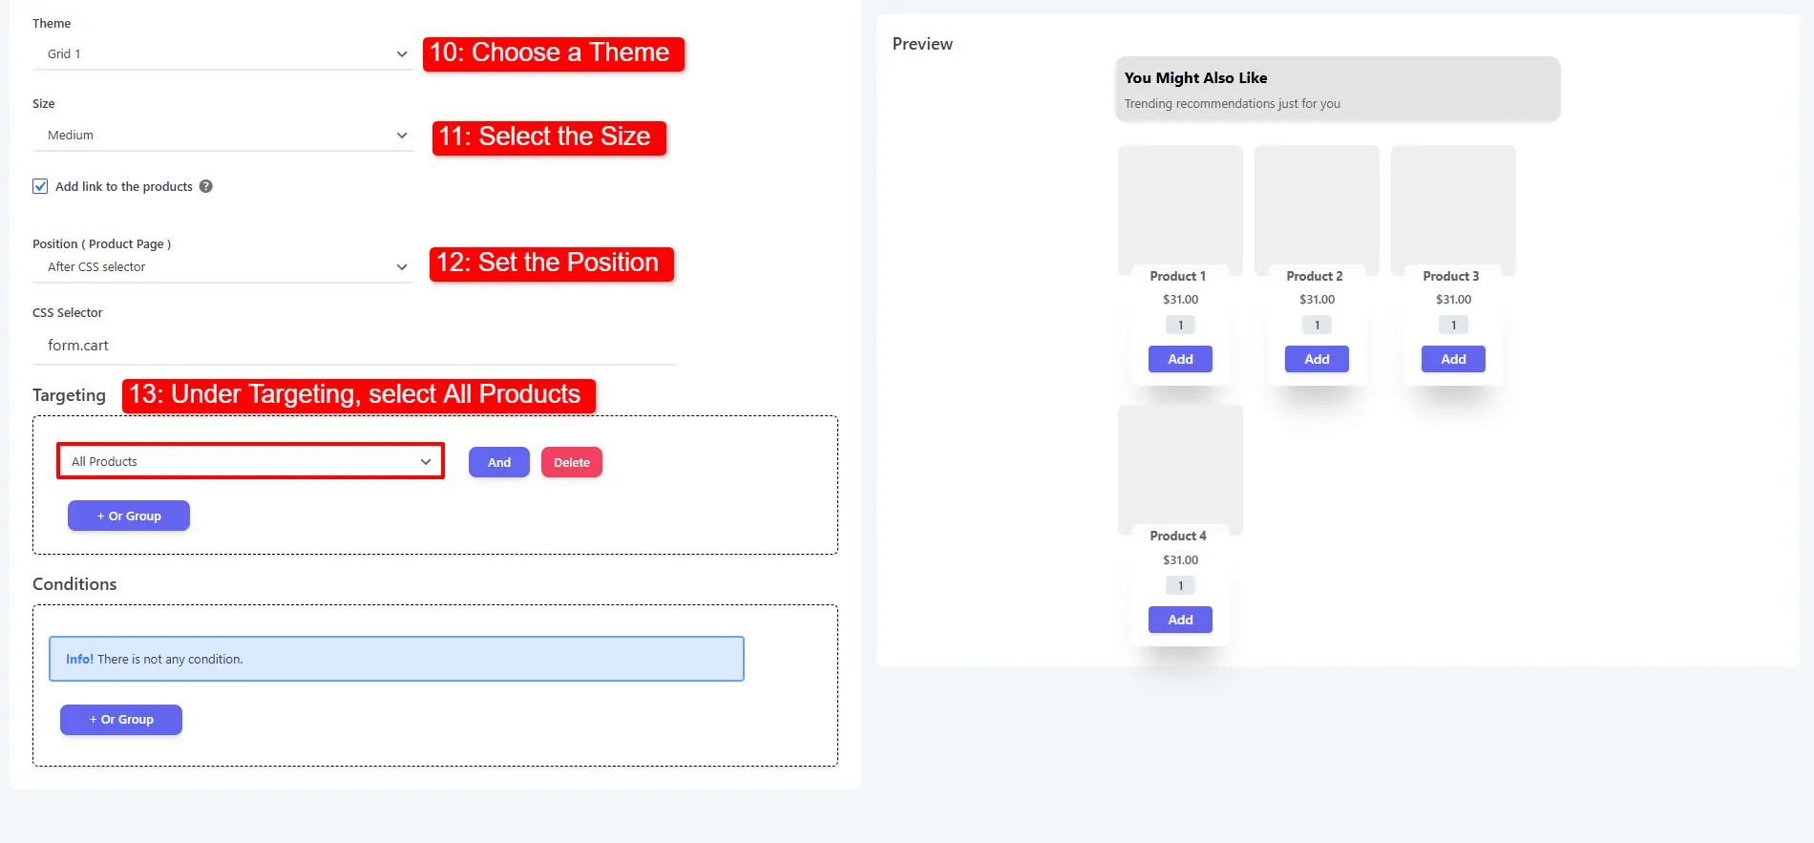Open the Theme dropdown showing Grid 1
The width and height of the screenshot is (1814, 843).
[x=222, y=54]
